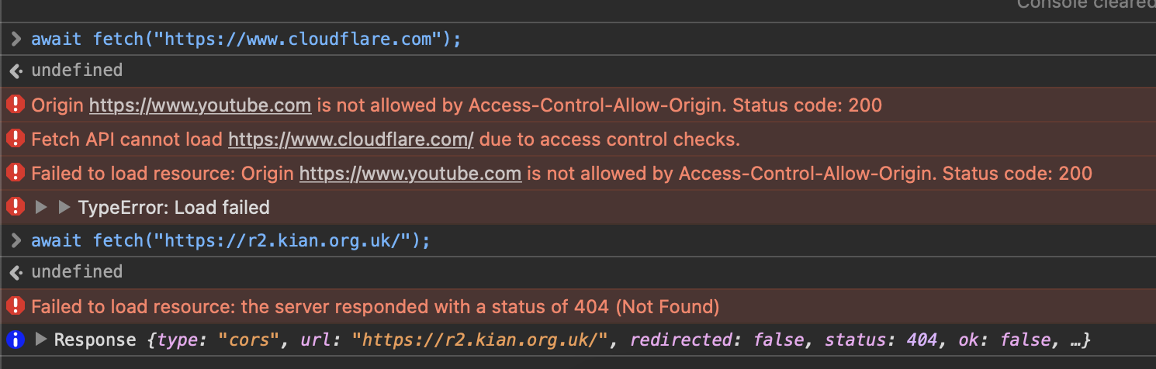Expand the outer disclosure triangle on the TypeError row
The height and width of the screenshot is (369, 1156).
41,207
